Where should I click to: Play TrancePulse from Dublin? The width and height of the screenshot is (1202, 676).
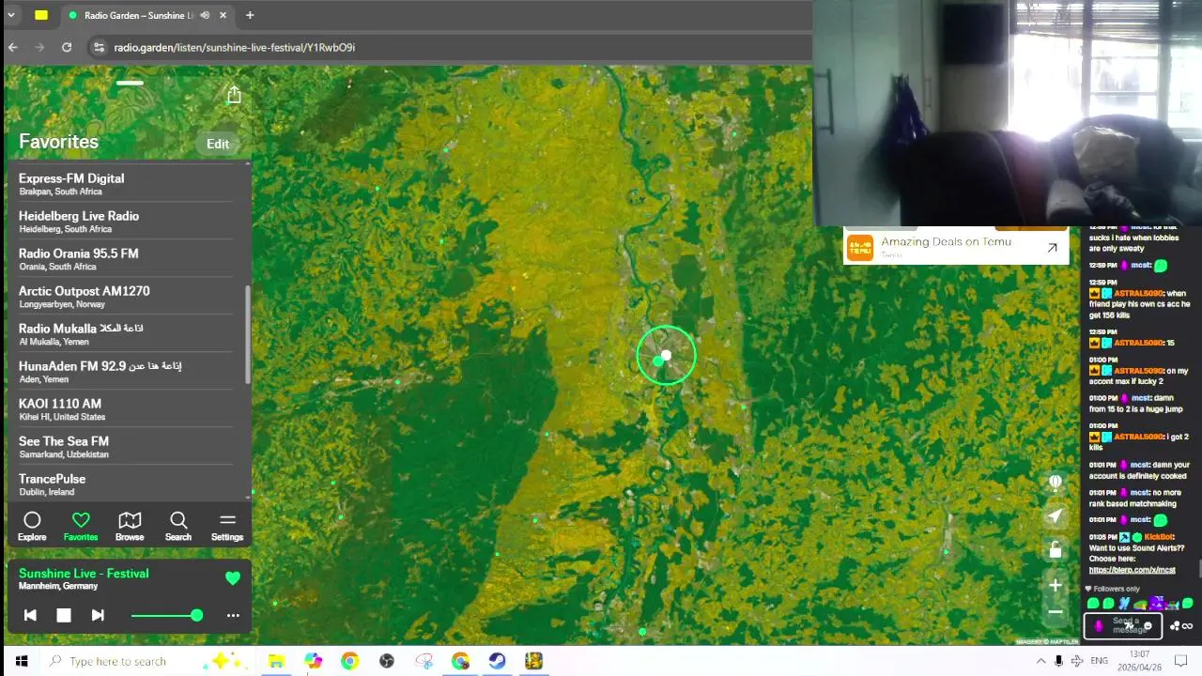[x=126, y=484]
